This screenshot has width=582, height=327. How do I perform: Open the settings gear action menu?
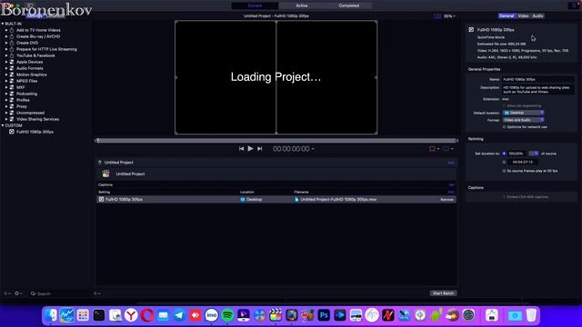18,293
